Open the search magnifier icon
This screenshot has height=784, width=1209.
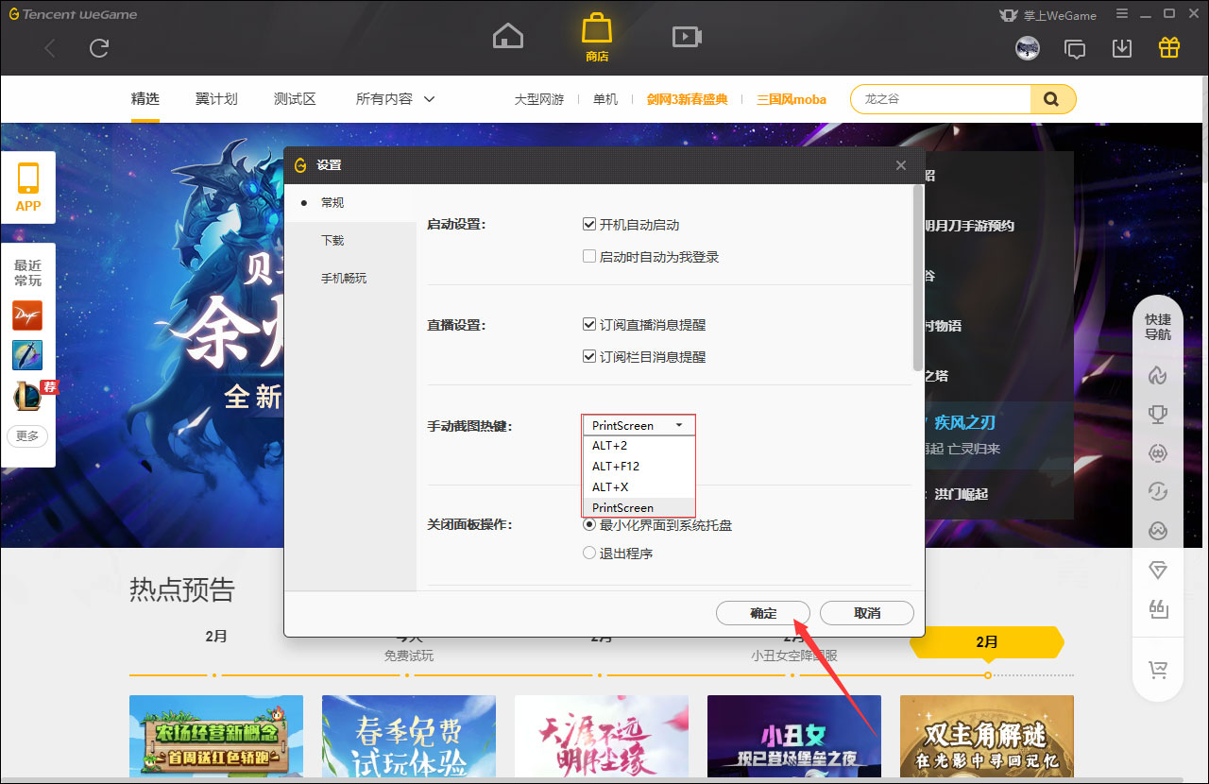1051,98
